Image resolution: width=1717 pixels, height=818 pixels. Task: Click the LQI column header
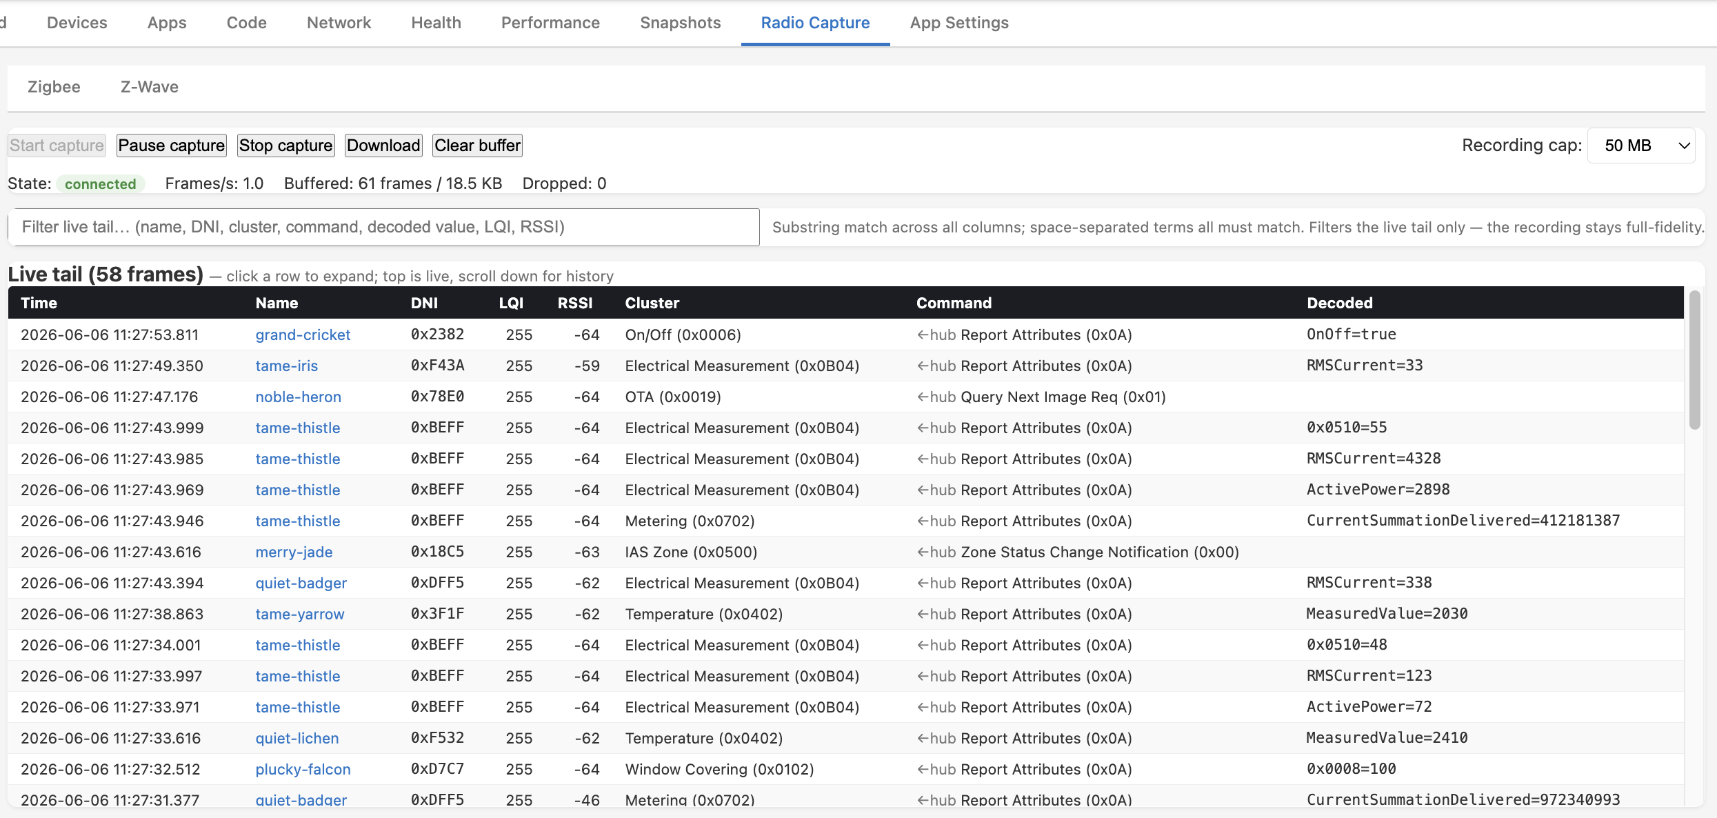(511, 303)
